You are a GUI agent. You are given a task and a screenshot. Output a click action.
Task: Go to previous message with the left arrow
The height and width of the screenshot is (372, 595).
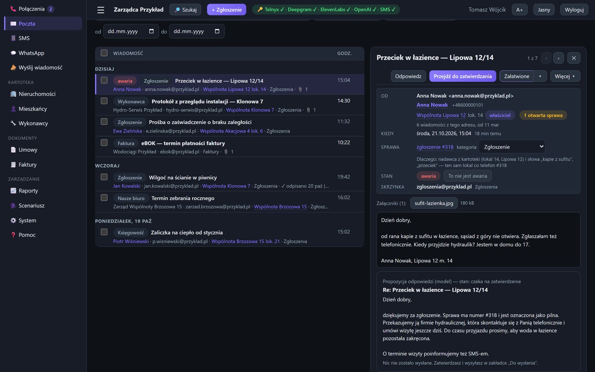(x=546, y=58)
